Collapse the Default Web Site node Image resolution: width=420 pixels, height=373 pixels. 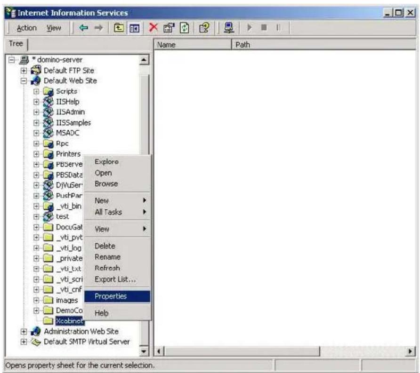(24, 81)
